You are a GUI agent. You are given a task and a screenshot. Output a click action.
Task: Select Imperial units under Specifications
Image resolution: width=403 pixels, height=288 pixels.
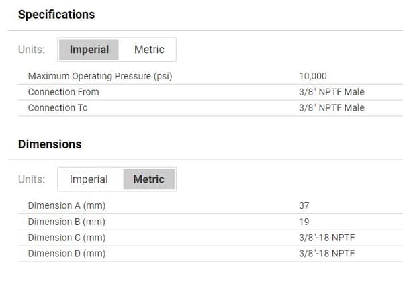89,50
